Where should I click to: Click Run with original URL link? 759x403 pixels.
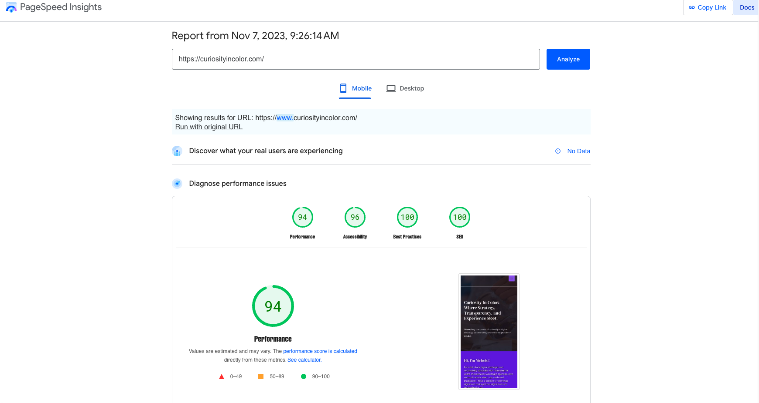(x=209, y=127)
